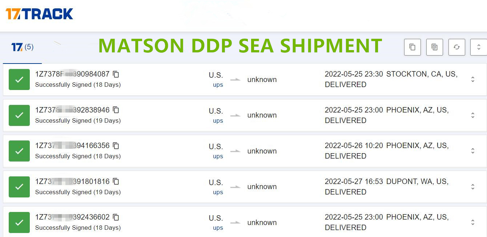Copy tracking number ending in 390984087

tap(116, 74)
